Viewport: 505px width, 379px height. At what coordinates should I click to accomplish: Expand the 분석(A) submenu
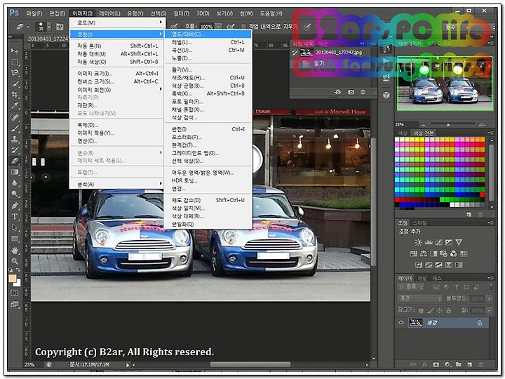click(117, 185)
